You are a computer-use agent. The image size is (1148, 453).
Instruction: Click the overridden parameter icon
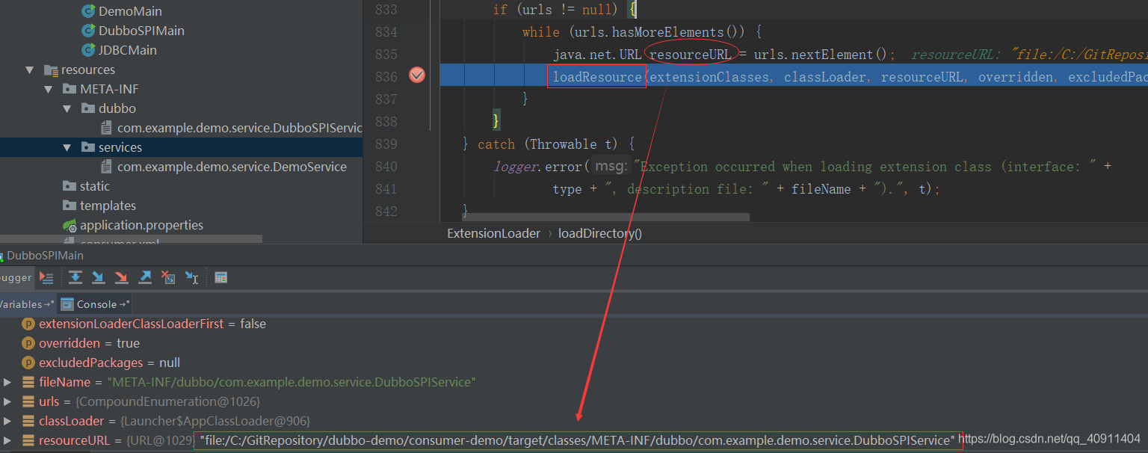click(28, 343)
